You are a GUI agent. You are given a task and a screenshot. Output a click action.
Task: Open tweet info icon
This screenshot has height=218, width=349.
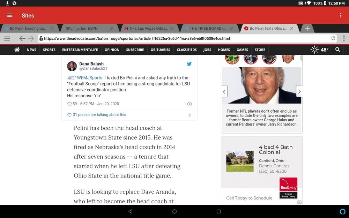pyautogui.click(x=190, y=104)
